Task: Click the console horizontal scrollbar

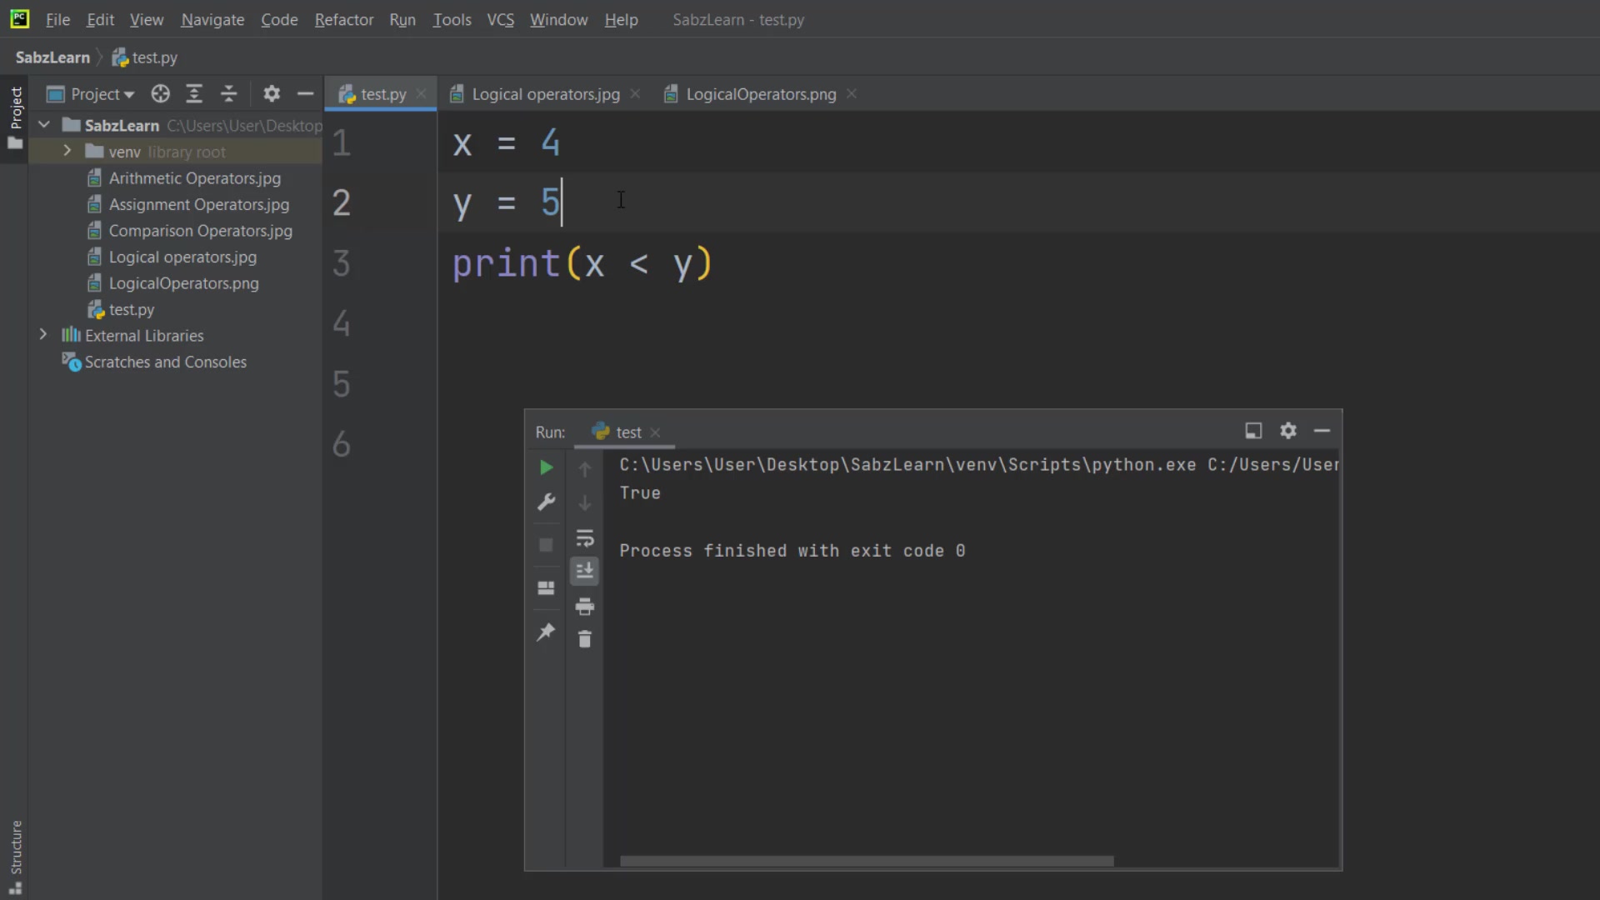Action: (x=867, y=861)
